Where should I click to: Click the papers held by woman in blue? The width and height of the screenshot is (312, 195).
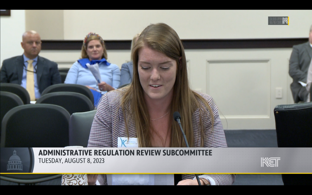coord(95,72)
